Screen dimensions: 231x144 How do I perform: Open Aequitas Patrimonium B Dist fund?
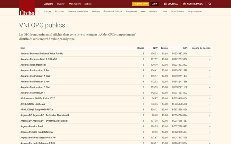(35, 87)
